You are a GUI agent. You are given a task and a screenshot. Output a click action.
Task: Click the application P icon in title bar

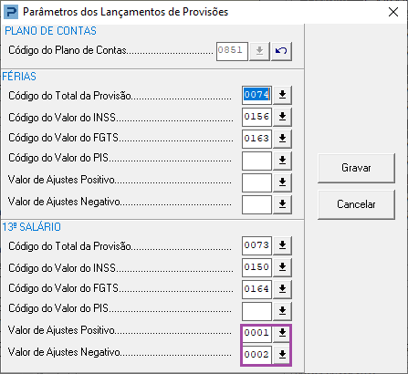coord(11,12)
